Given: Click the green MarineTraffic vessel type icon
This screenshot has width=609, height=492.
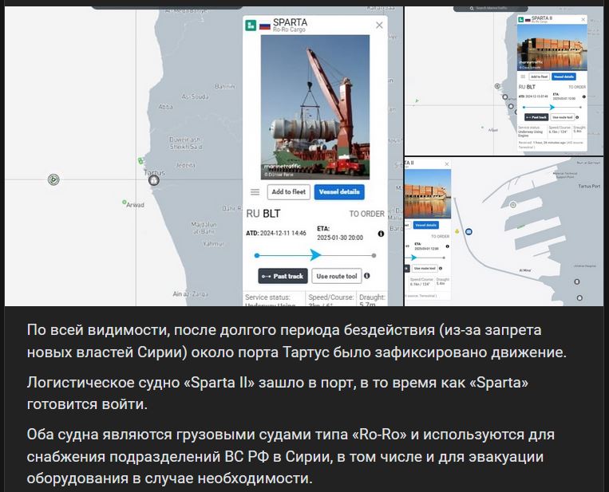Looking at the screenshot, I should pyautogui.click(x=251, y=26).
